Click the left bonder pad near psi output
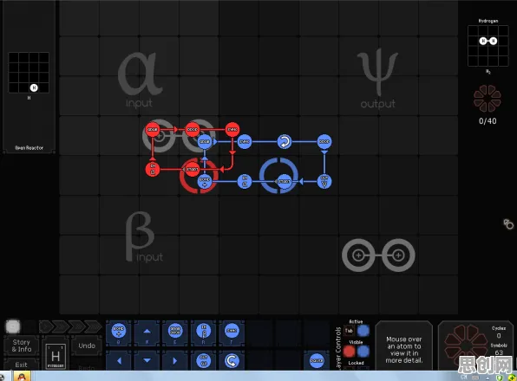Viewport: 517px width, 381px height. 358,255
